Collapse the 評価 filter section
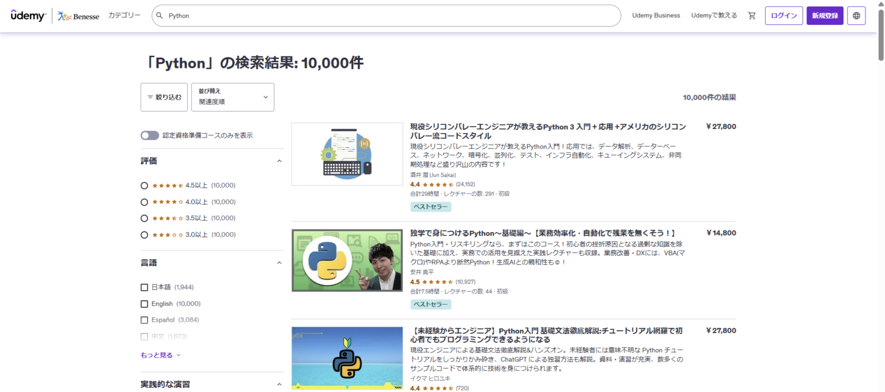 point(279,161)
